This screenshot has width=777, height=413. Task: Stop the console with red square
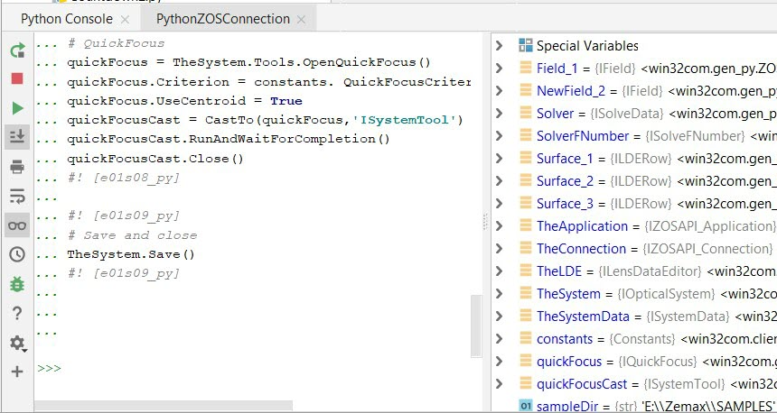pyautogui.click(x=17, y=78)
